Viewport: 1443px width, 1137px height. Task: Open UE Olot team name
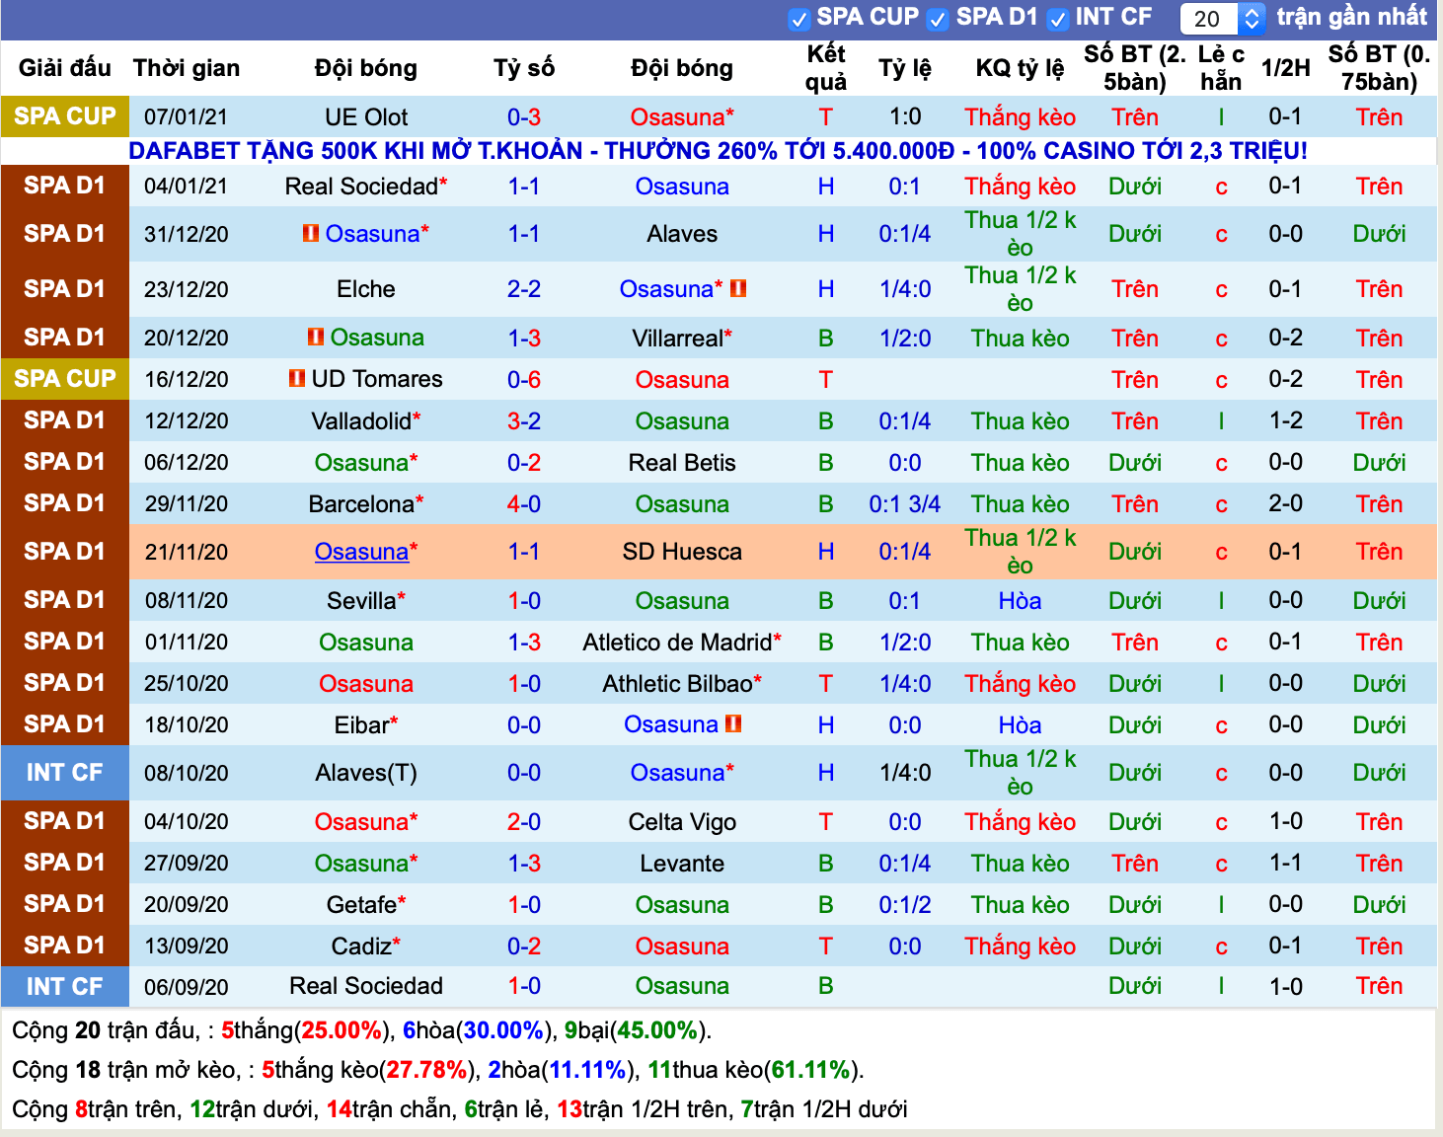pyautogui.click(x=366, y=117)
